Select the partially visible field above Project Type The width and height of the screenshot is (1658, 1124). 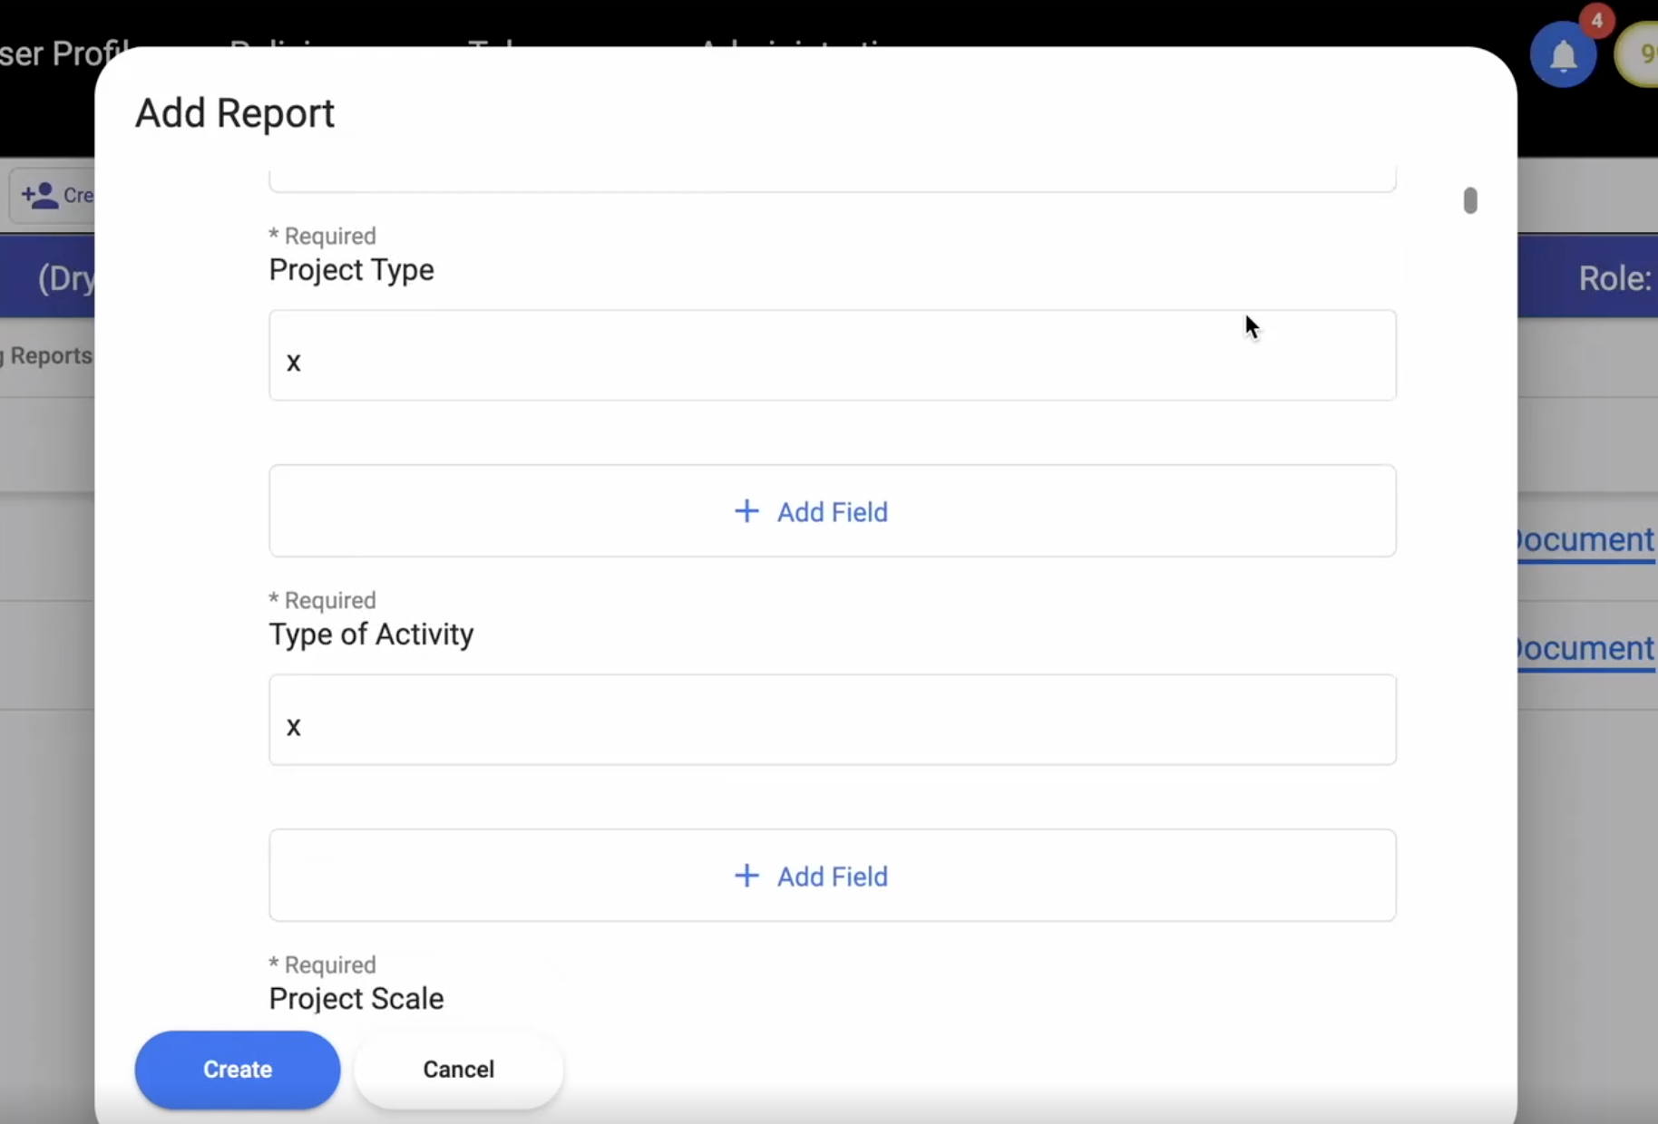(x=832, y=179)
